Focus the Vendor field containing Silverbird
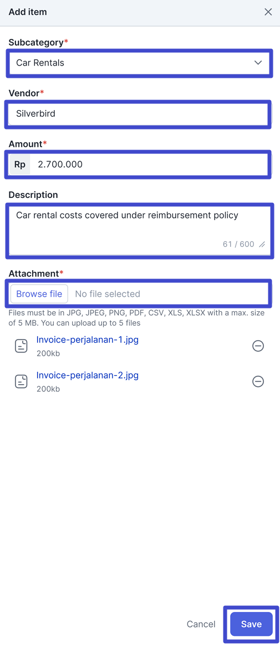This screenshot has height=647, width=280. click(x=138, y=113)
